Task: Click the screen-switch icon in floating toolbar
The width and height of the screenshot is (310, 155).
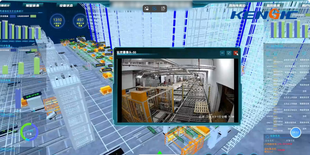Action: [x=146, y=8]
